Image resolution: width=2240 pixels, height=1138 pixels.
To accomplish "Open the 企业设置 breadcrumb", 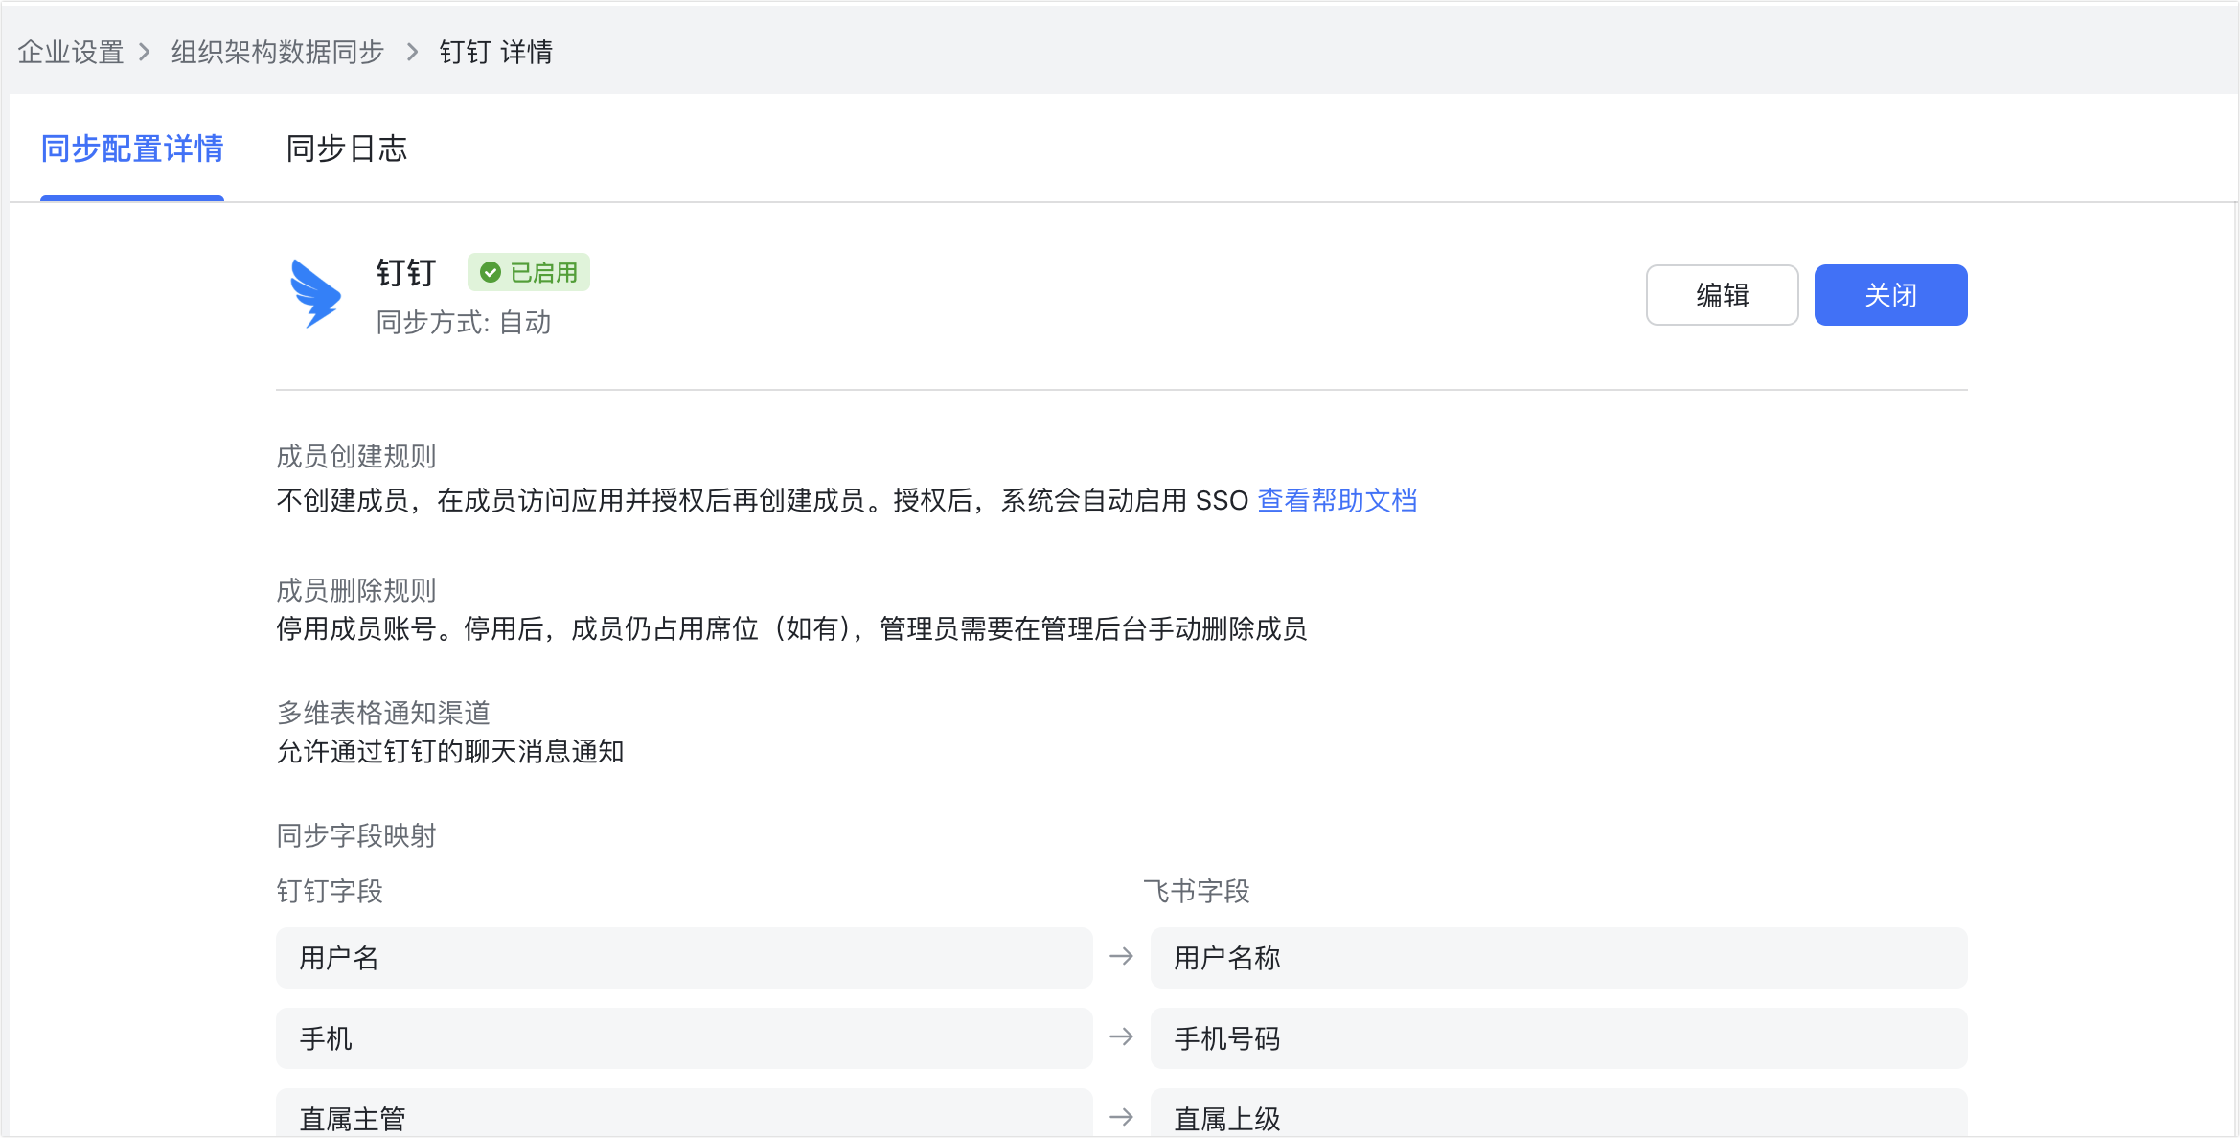I will coord(71,52).
